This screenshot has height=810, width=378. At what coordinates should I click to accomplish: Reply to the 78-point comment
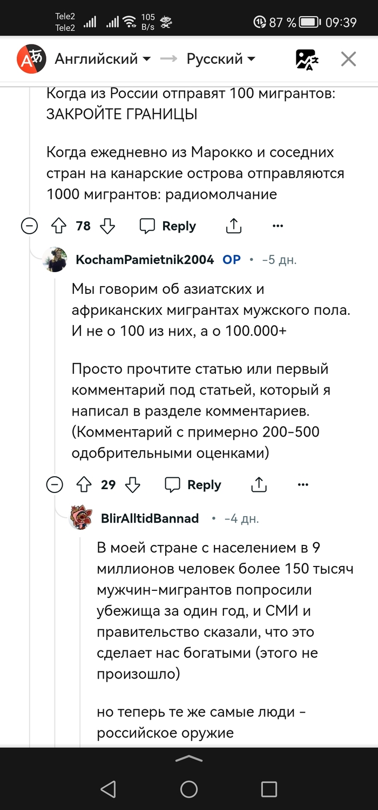168,226
